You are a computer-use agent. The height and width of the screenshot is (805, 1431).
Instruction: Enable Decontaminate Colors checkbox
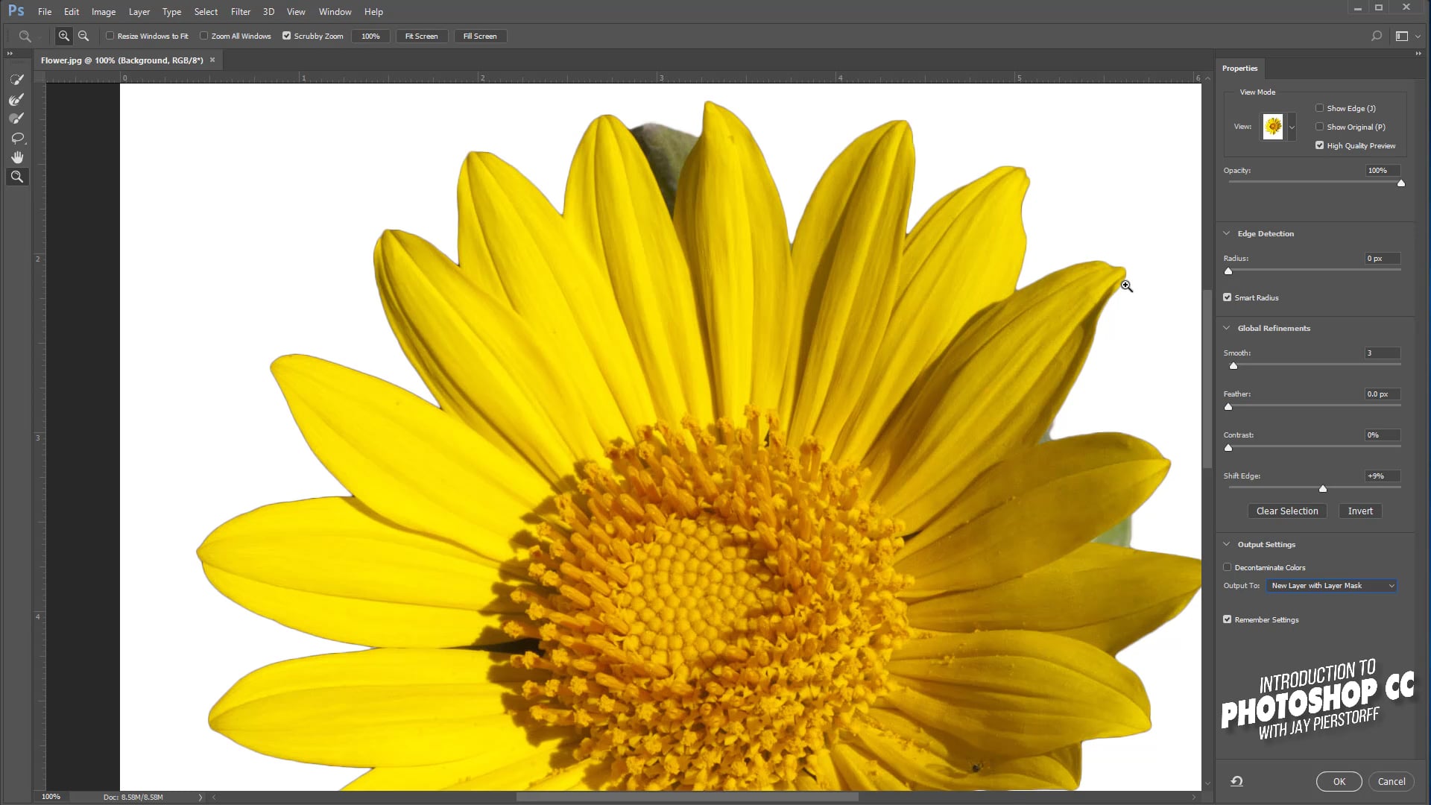pos(1228,567)
